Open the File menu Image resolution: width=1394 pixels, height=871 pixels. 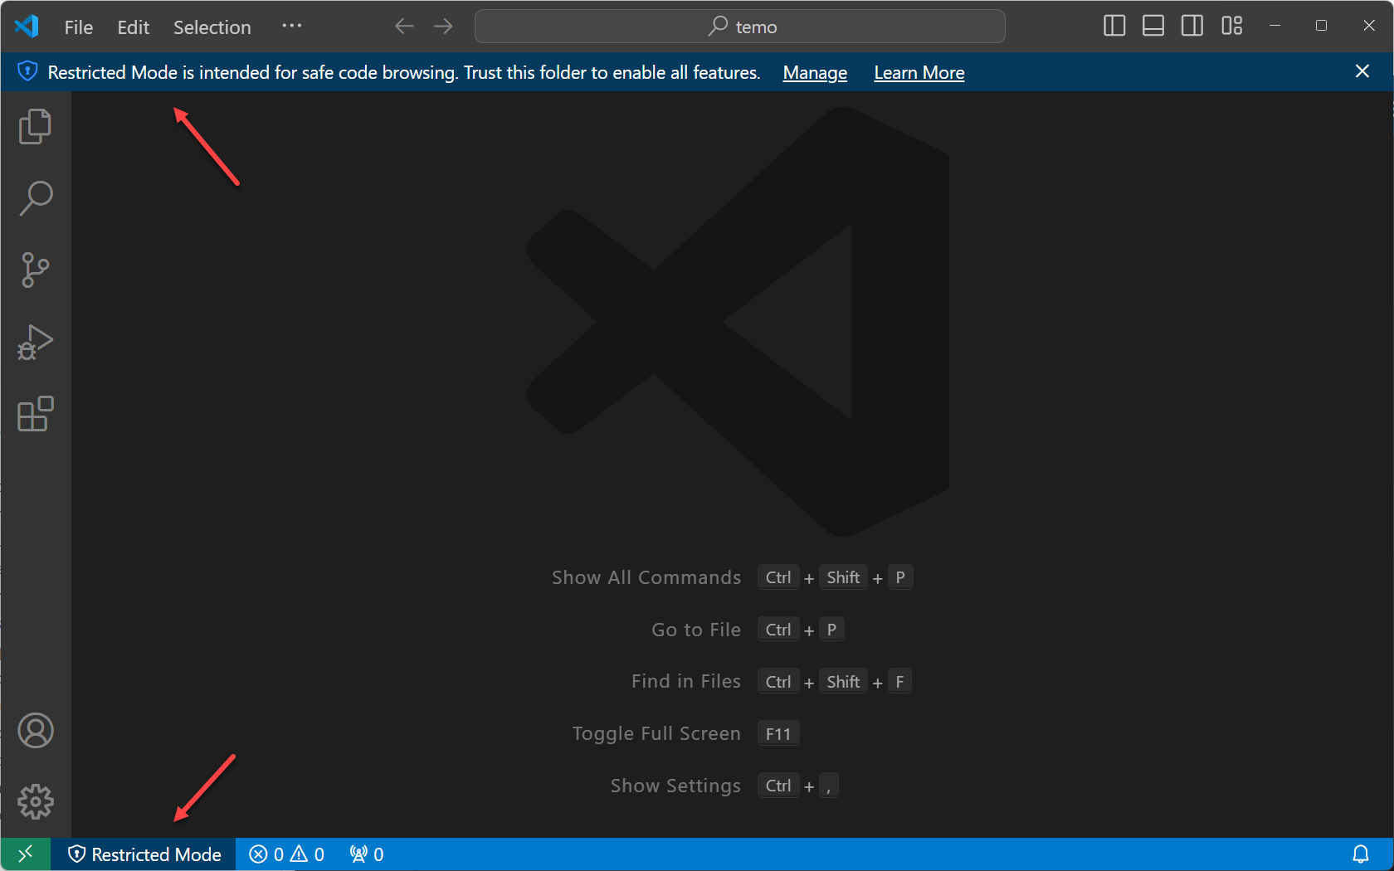coord(77,27)
